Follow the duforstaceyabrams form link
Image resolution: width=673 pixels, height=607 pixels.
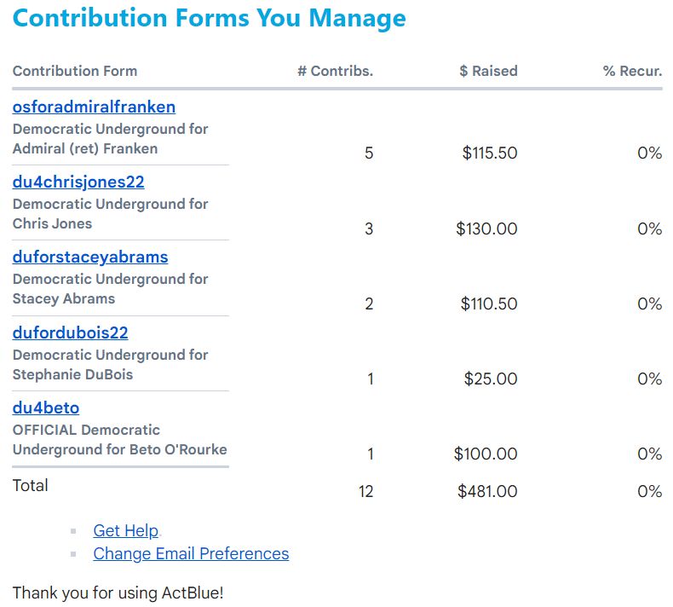90,257
